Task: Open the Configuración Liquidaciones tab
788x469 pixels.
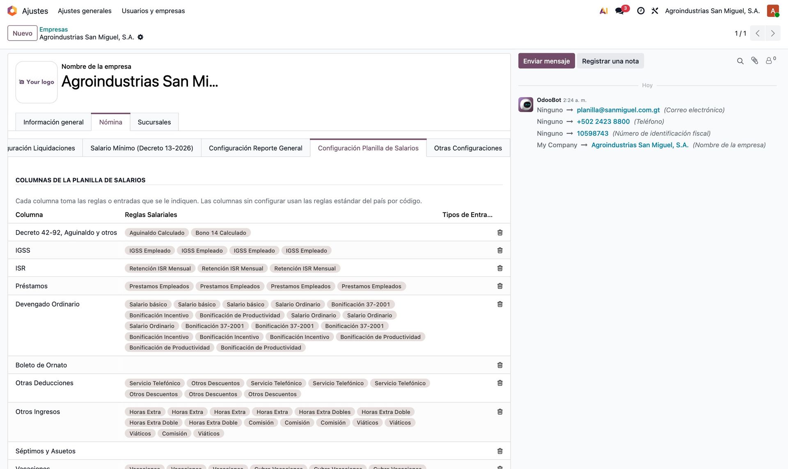Action: click(x=45, y=148)
